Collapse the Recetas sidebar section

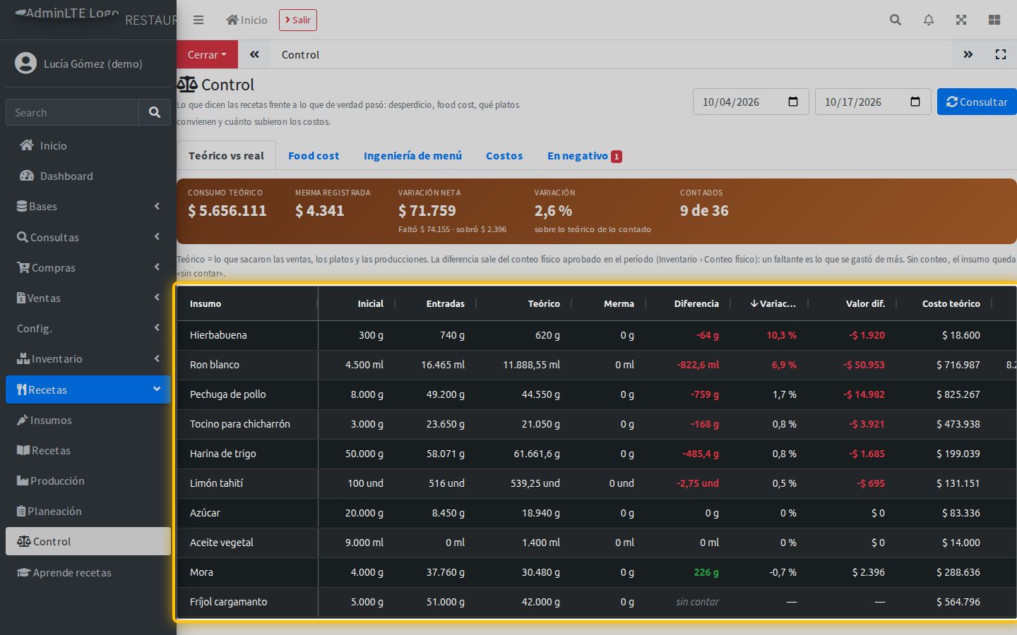tap(88, 389)
